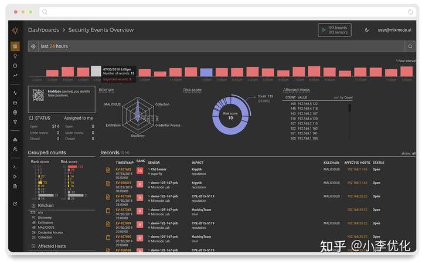The width and height of the screenshot is (422, 264).
Task: Go to Dashboards breadcrumb
Action: coord(43,30)
